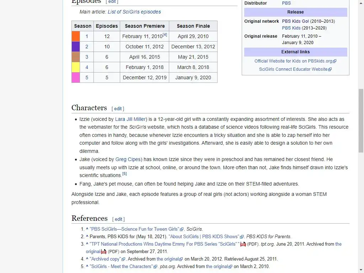Select the October 11, 2012 premiere cell

pyautogui.click(x=145, y=47)
